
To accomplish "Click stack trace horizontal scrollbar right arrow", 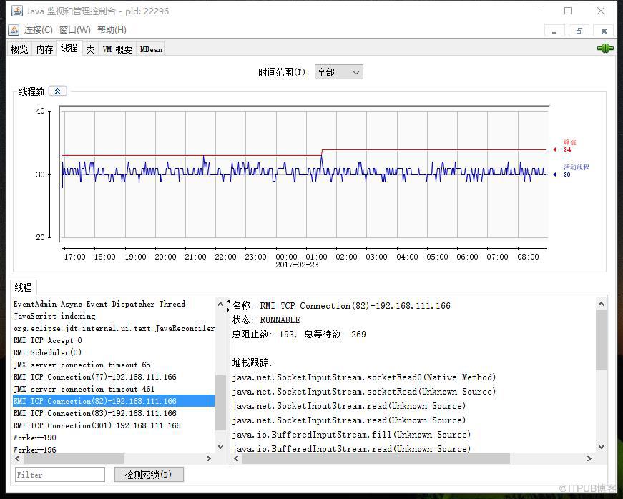I will pyautogui.click(x=589, y=458).
